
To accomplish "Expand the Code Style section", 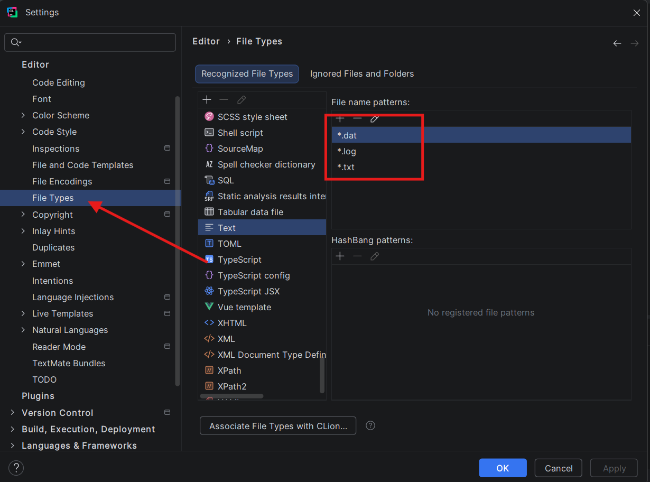I will [23, 132].
